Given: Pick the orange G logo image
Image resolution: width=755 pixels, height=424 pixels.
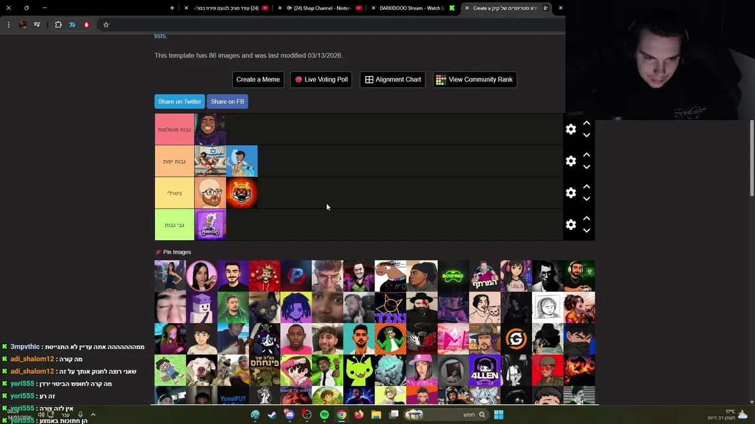Looking at the screenshot, I should [516, 339].
